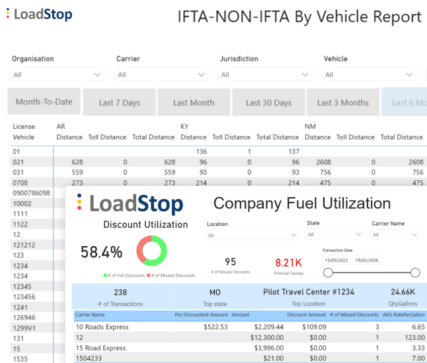The height and width of the screenshot is (363, 427).
Task: Click the discount utilization donut chart
Action: point(151,250)
